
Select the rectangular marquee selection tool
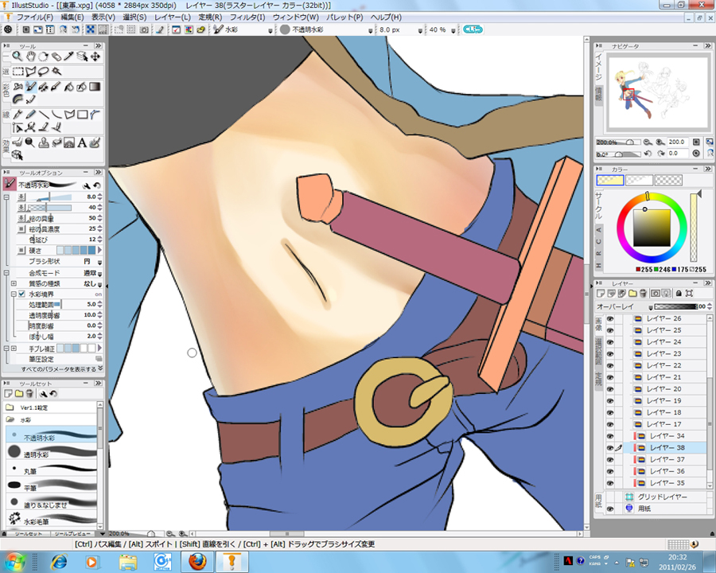tap(18, 72)
